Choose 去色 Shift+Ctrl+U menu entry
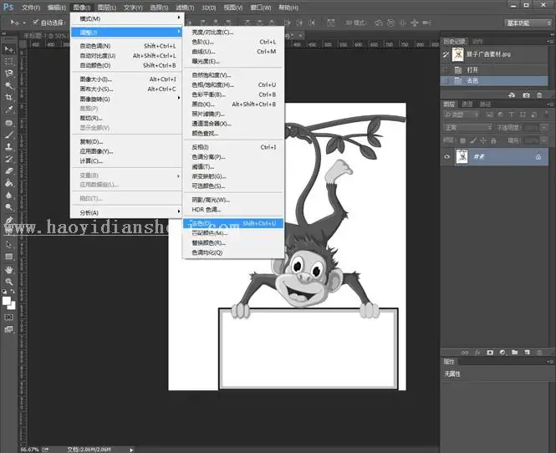Screen dimensions: 556x453 pos(233,223)
